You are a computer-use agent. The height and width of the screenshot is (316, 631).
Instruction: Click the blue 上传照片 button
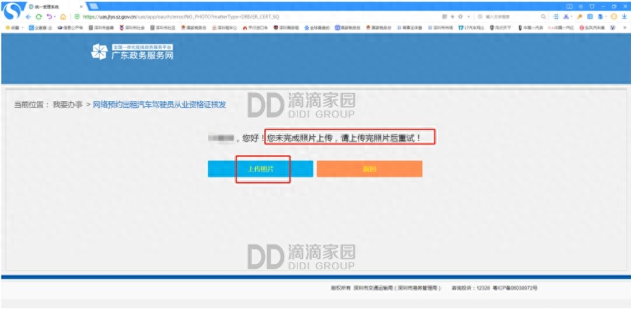point(260,169)
